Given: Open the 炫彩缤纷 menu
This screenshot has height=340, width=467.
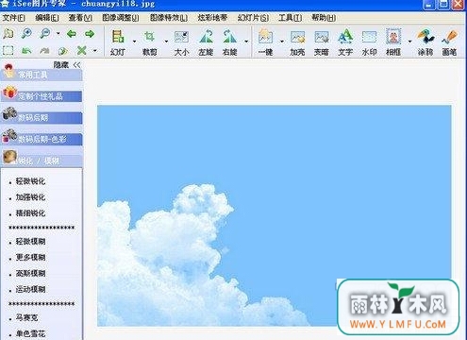Looking at the screenshot, I should click(212, 18).
